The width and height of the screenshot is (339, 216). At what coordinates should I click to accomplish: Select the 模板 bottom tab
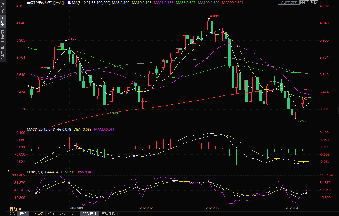pos(23,214)
